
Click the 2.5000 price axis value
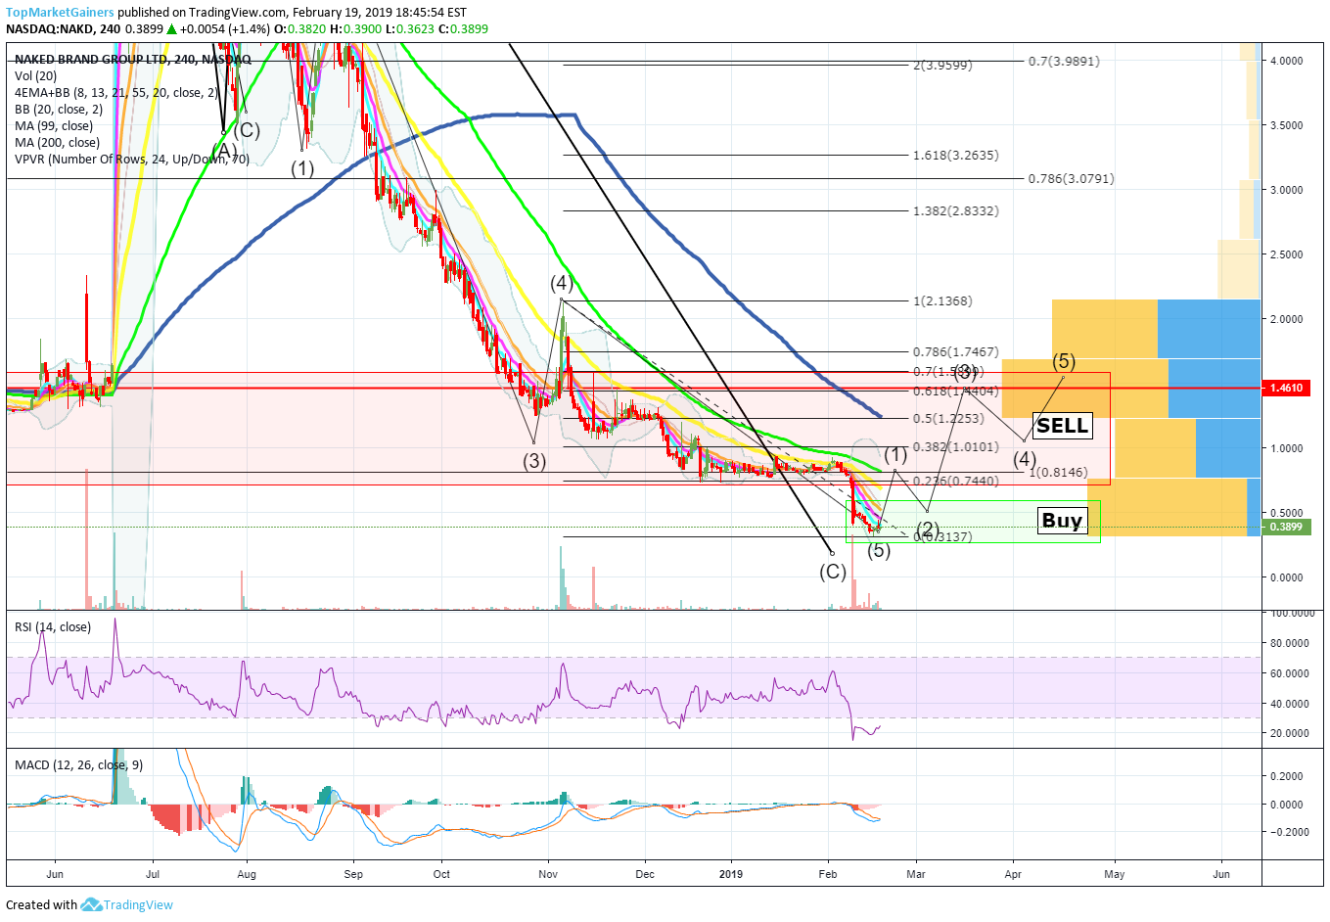coord(1287,254)
